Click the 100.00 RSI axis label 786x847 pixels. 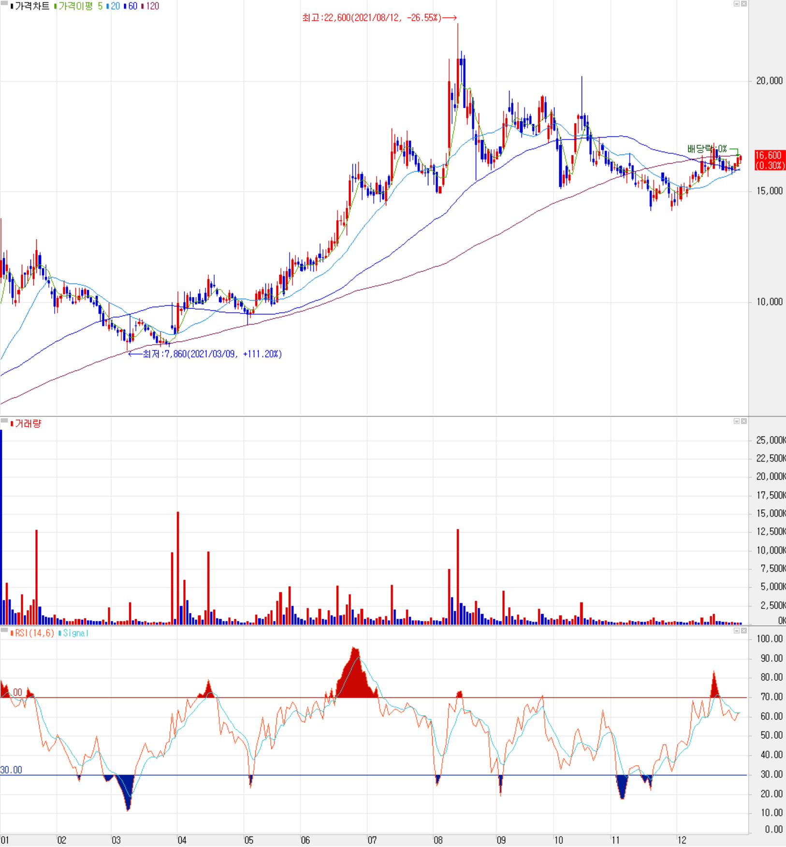coord(770,639)
